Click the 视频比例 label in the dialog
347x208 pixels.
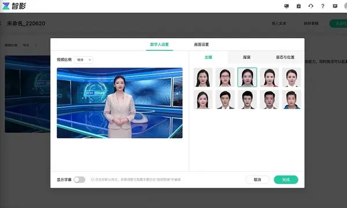pyautogui.click(x=64, y=60)
